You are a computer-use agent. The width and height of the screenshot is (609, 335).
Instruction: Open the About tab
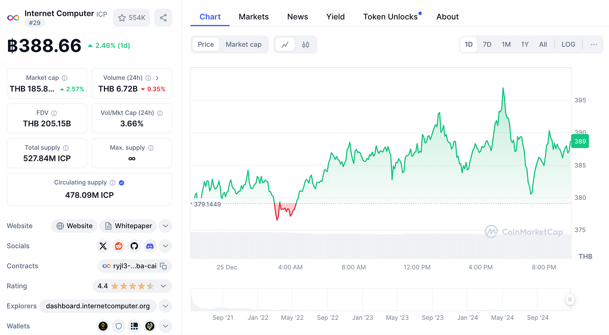448,17
